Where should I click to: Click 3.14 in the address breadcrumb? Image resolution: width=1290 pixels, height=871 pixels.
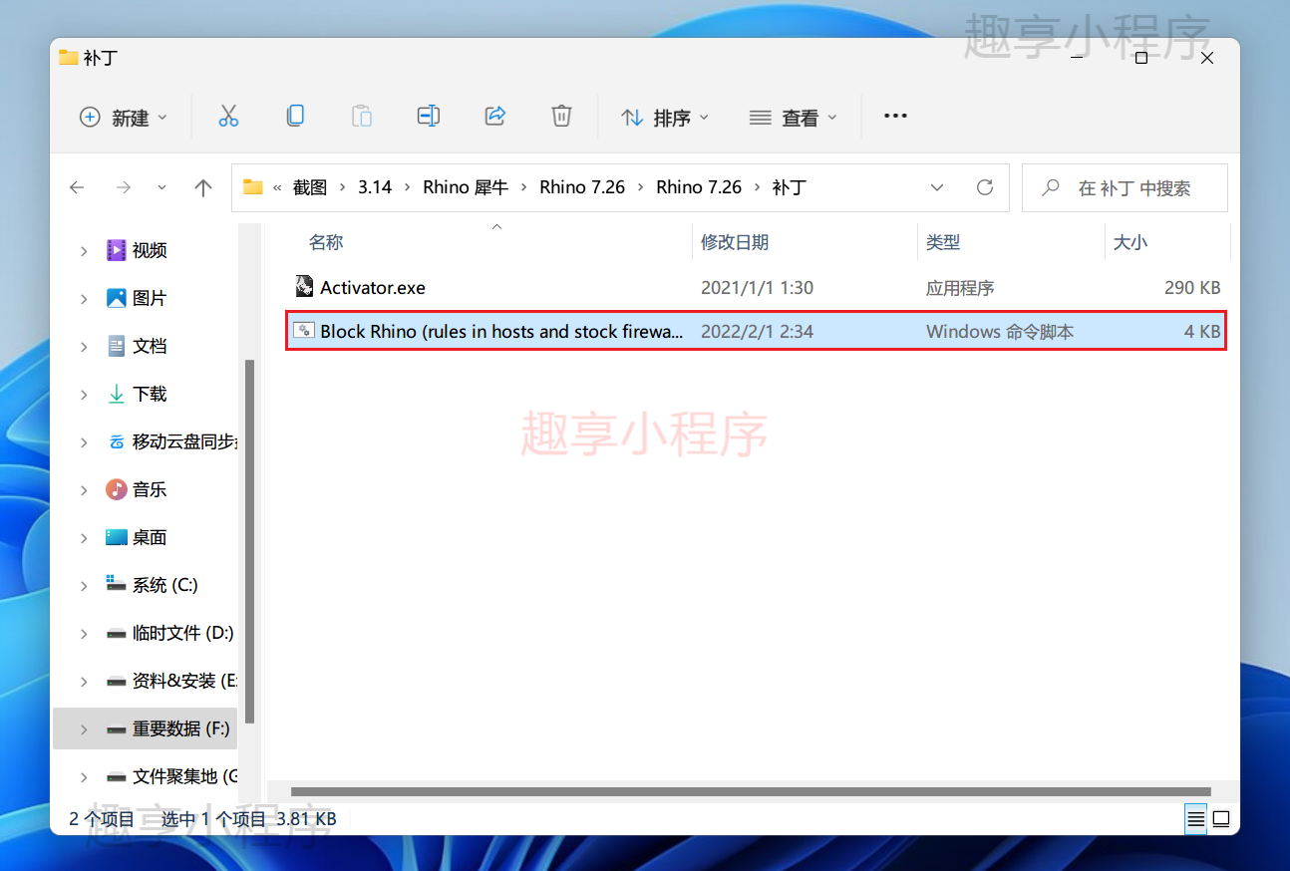(375, 187)
